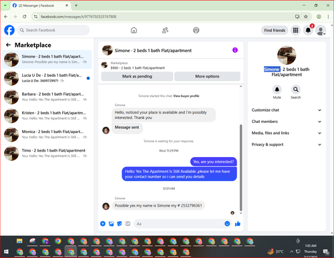
Task: Open a new browser tab
Action: pos(76,5)
